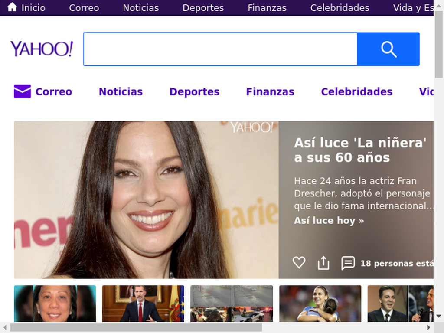Click the '18 personas' comment count text
The image size is (444, 333).
397,263
